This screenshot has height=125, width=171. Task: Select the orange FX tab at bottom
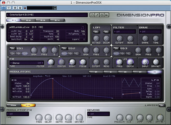[x=28, y=105]
